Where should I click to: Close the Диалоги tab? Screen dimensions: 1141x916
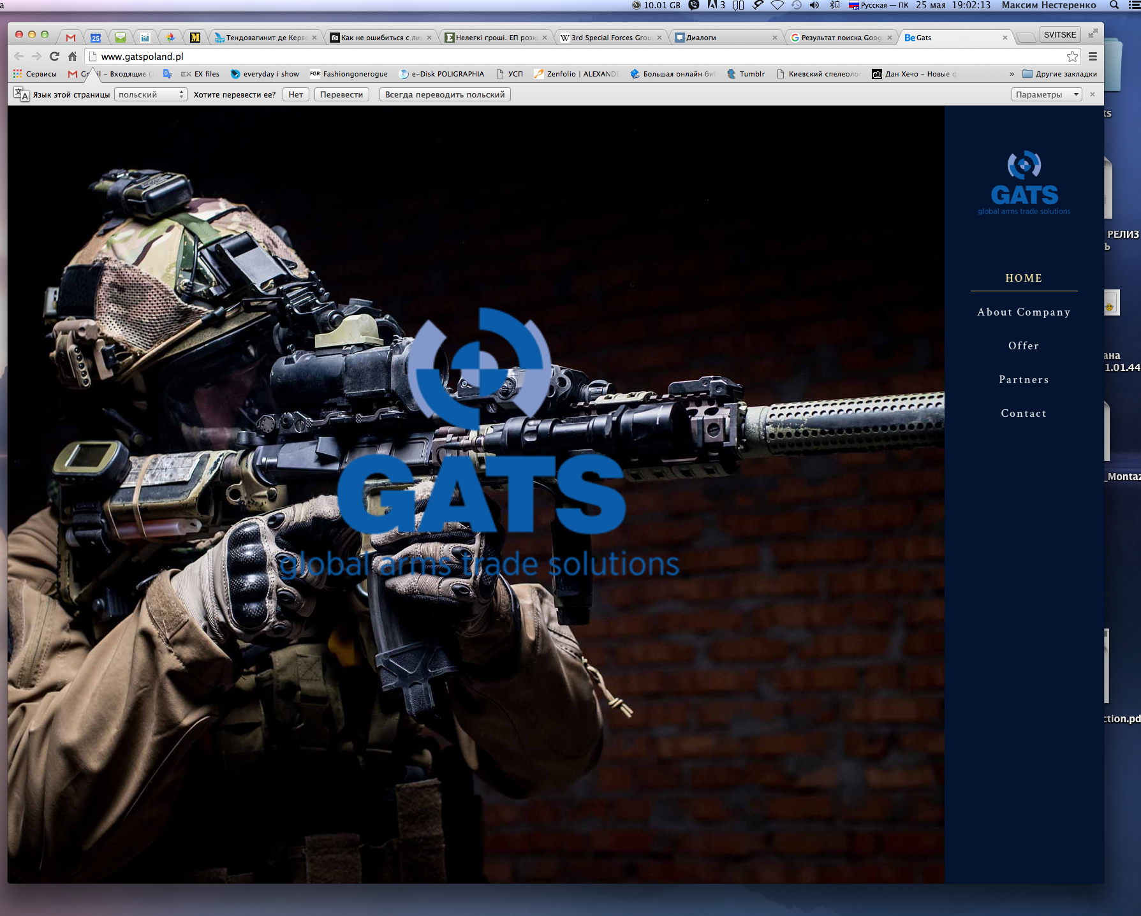click(x=775, y=38)
